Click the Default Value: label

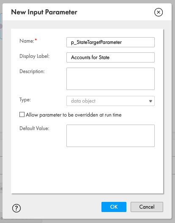(34, 128)
